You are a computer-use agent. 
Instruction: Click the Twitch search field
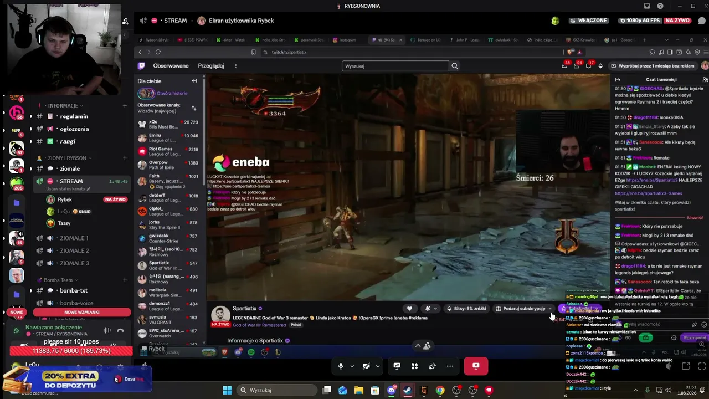(395, 66)
